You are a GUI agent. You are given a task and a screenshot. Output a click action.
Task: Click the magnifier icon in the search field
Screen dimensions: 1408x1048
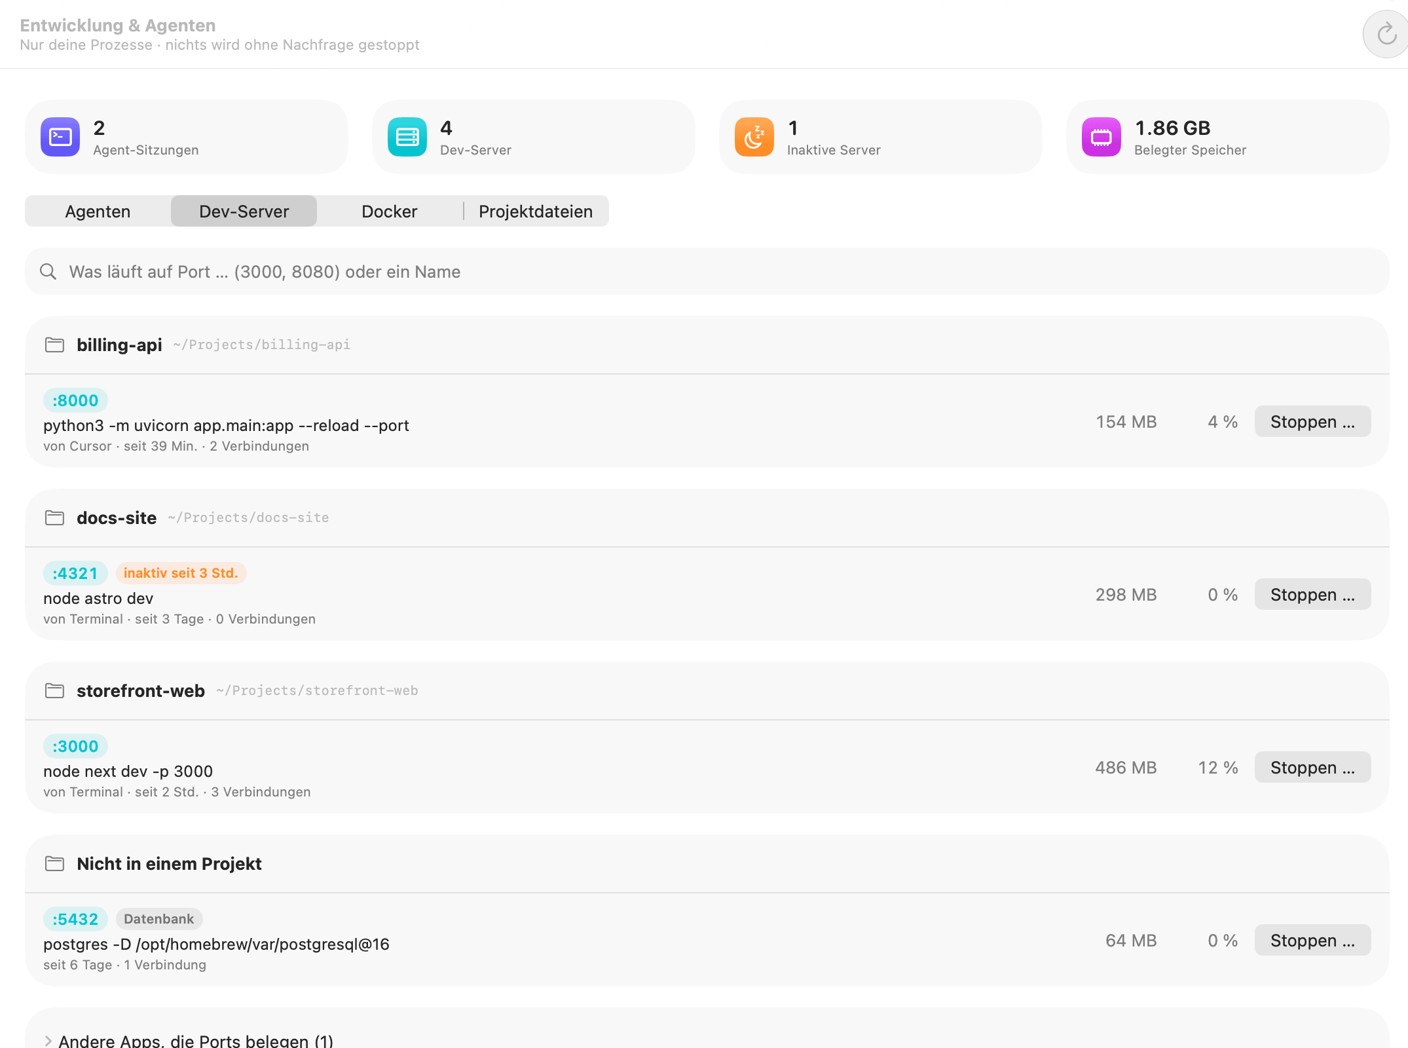click(x=48, y=271)
